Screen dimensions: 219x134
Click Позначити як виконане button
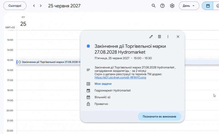click(159, 116)
